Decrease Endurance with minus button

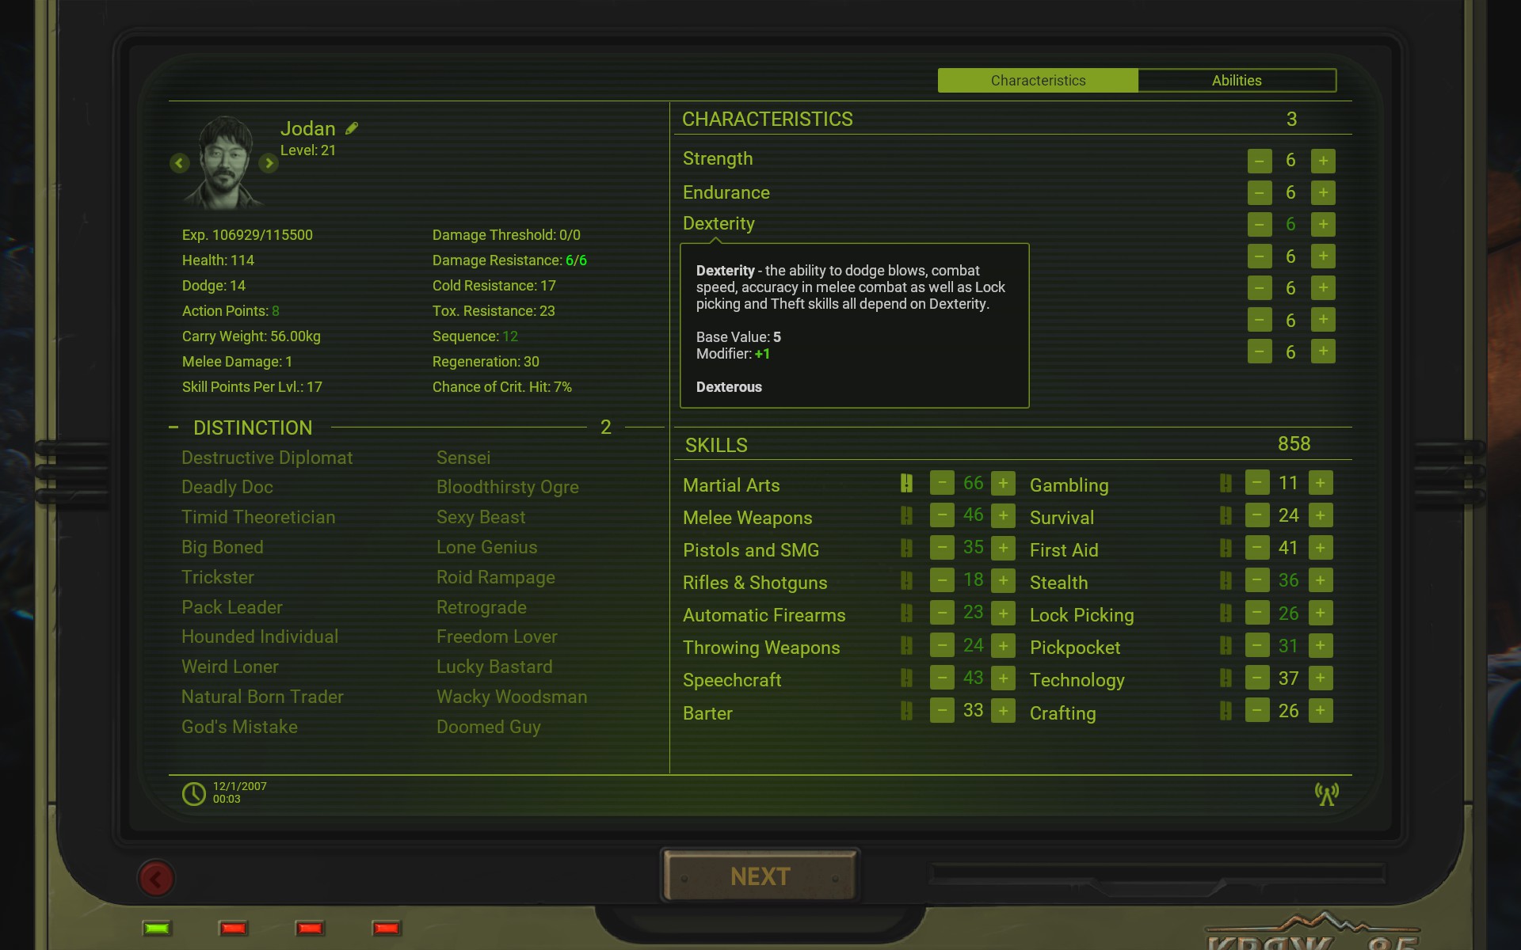[1259, 192]
